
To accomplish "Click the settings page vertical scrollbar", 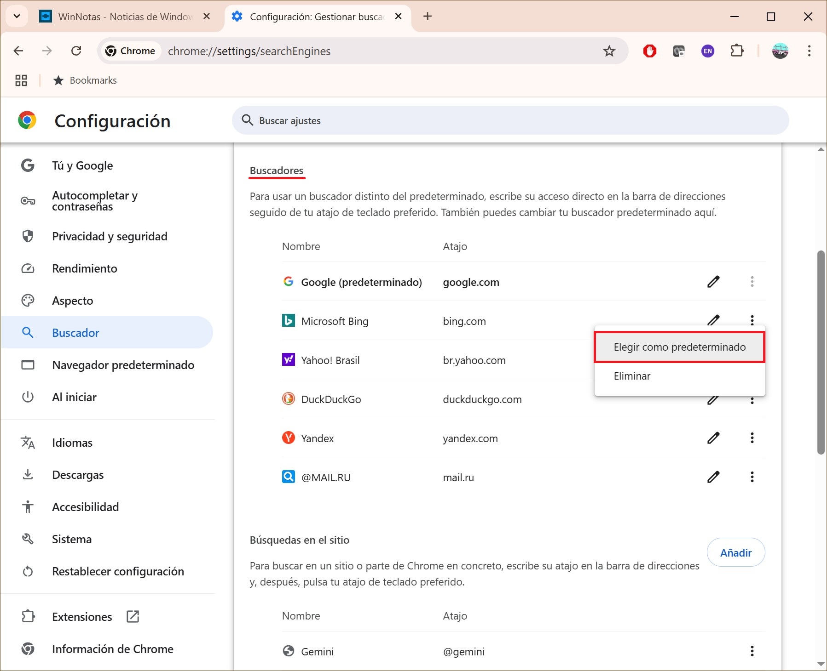I will tap(821, 353).
